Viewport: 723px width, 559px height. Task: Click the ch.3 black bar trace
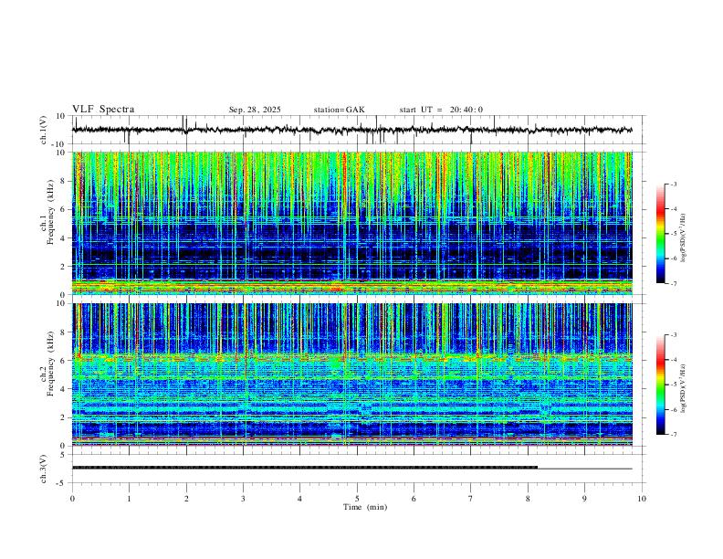(x=305, y=468)
